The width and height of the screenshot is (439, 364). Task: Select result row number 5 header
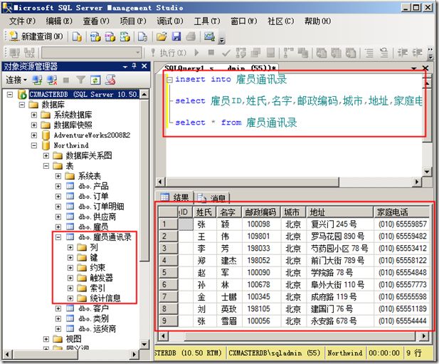[168, 272]
